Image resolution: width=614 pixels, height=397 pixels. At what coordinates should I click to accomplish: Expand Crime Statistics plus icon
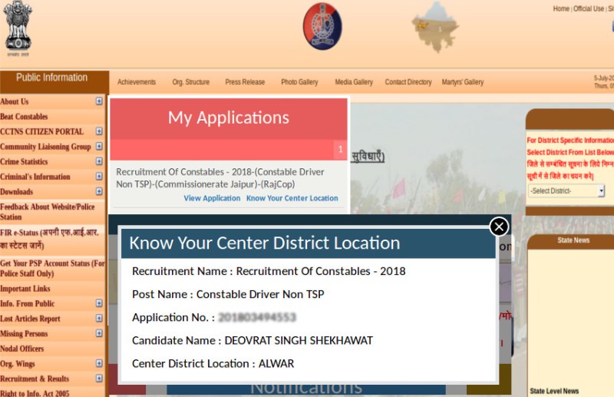99,161
